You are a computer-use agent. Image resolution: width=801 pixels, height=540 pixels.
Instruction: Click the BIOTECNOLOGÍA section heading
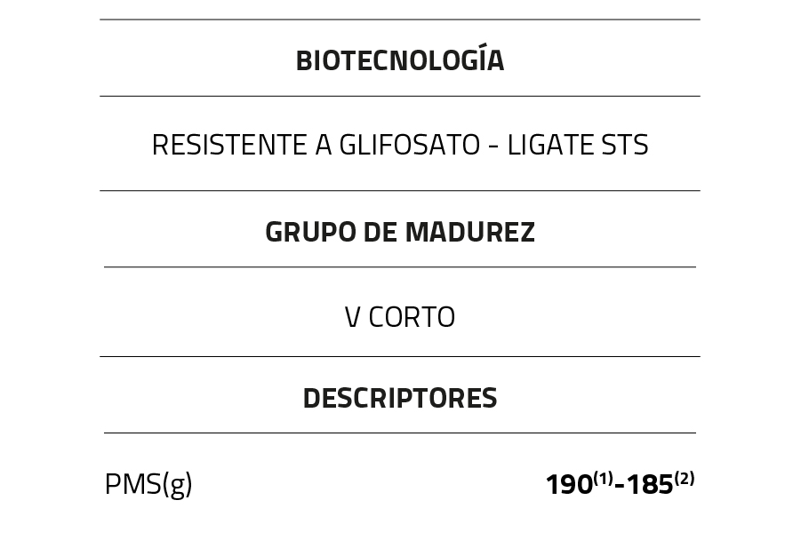click(x=399, y=60)
